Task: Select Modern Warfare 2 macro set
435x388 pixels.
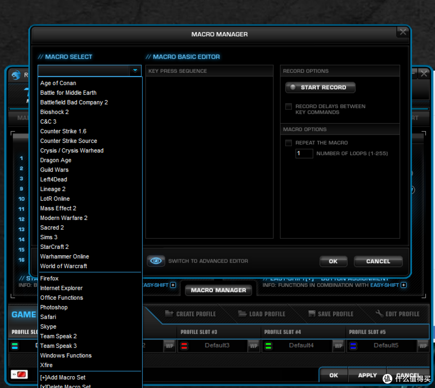Action: (64, 218)
